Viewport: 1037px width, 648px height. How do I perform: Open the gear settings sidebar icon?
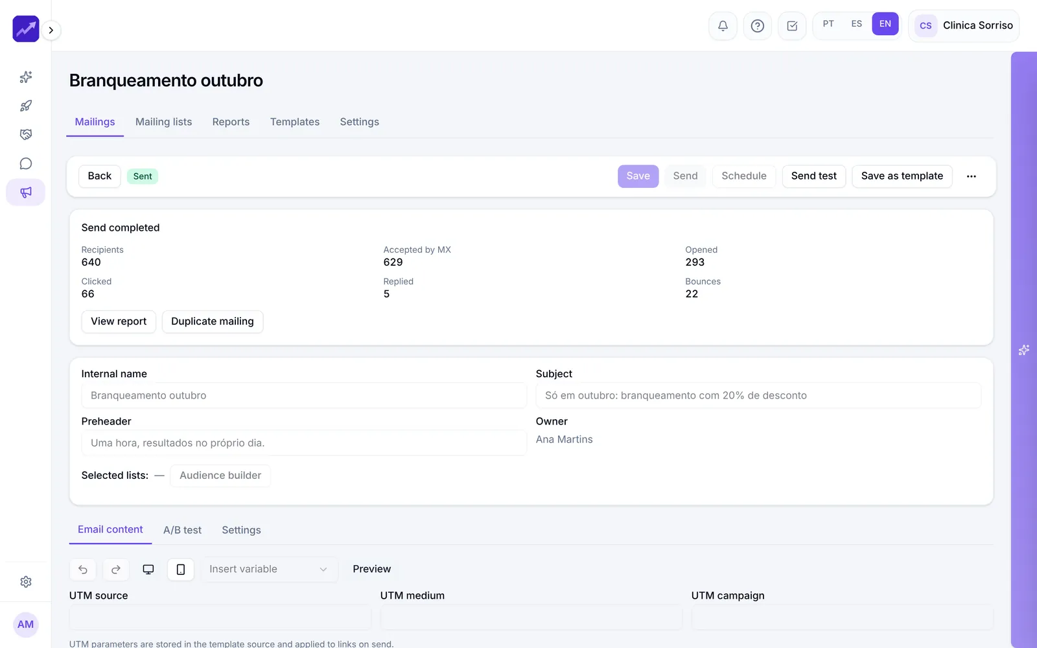tap(26, 582)
